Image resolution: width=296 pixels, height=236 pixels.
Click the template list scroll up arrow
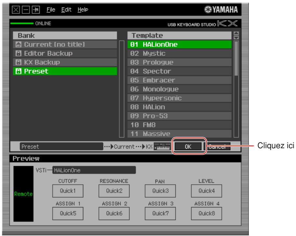click(236, 33)
